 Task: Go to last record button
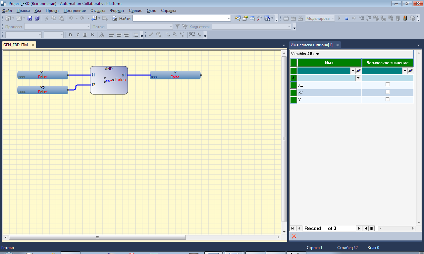pos(365,228)
